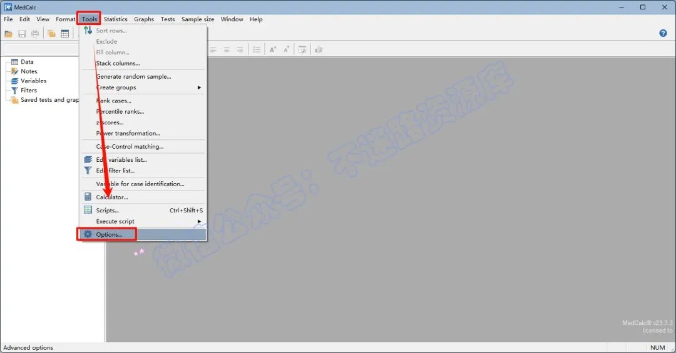Choose Calculator... menu entry
This screenshot has width=676, height=353.
pyautogui.click(x=143, y=197)
